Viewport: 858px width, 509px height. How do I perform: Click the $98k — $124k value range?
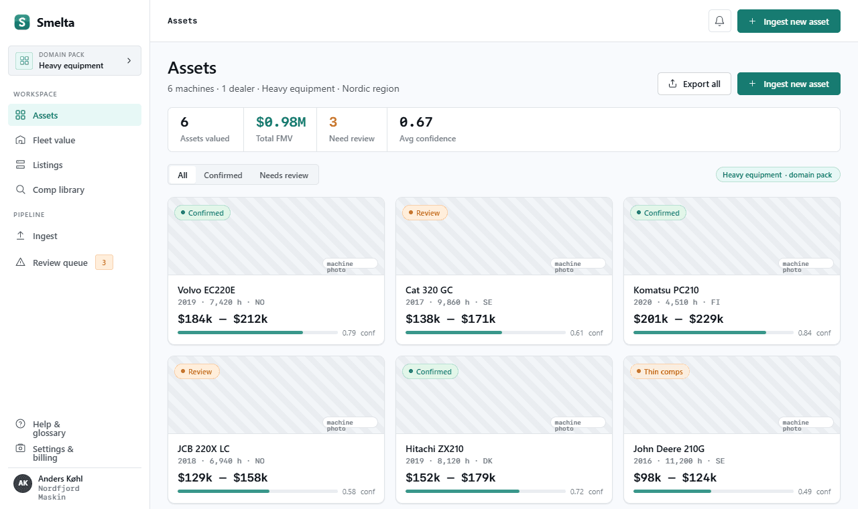675,478
